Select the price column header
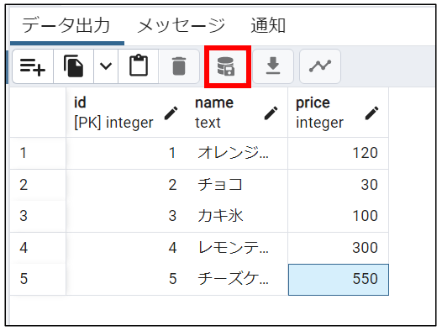The height and width of the screenshot is (331, 442). pos(339,113)
